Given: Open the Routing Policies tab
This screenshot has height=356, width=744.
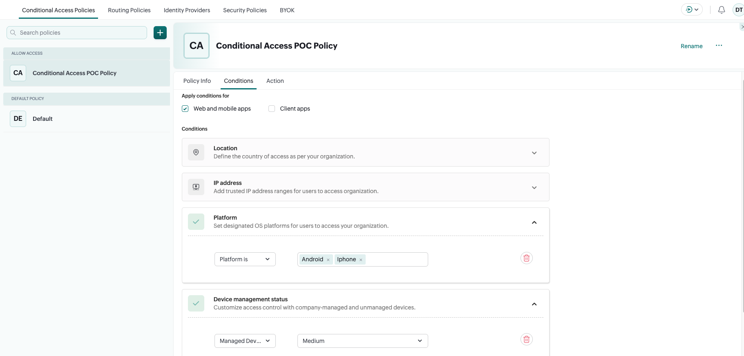Looking at the screenshot, I should [129, 10].
